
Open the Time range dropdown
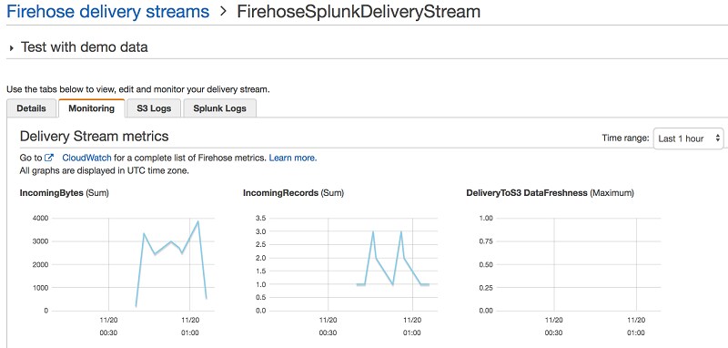pos(688,138)
